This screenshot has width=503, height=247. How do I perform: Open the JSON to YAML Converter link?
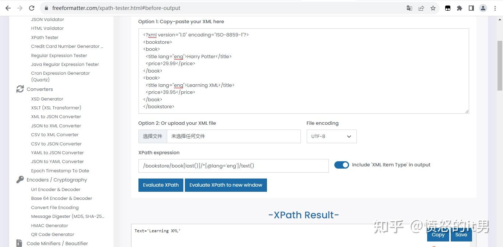[57, 161]
